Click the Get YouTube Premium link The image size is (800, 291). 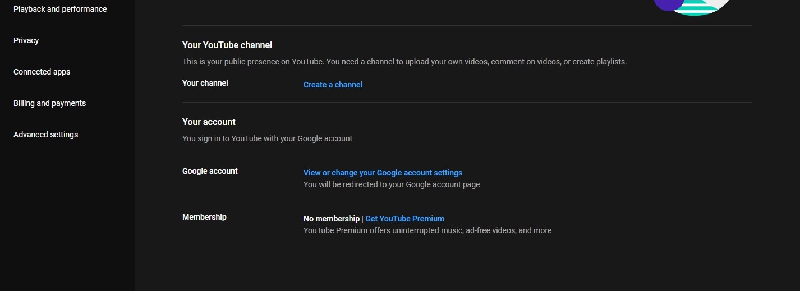pyautogui.click(x=404, y=219)
